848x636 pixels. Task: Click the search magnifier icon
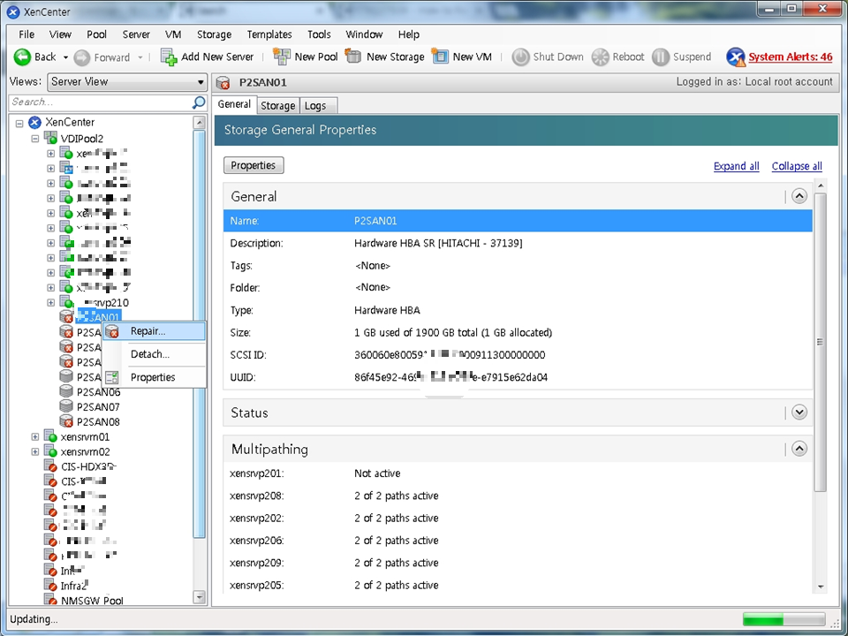[199, 102]
